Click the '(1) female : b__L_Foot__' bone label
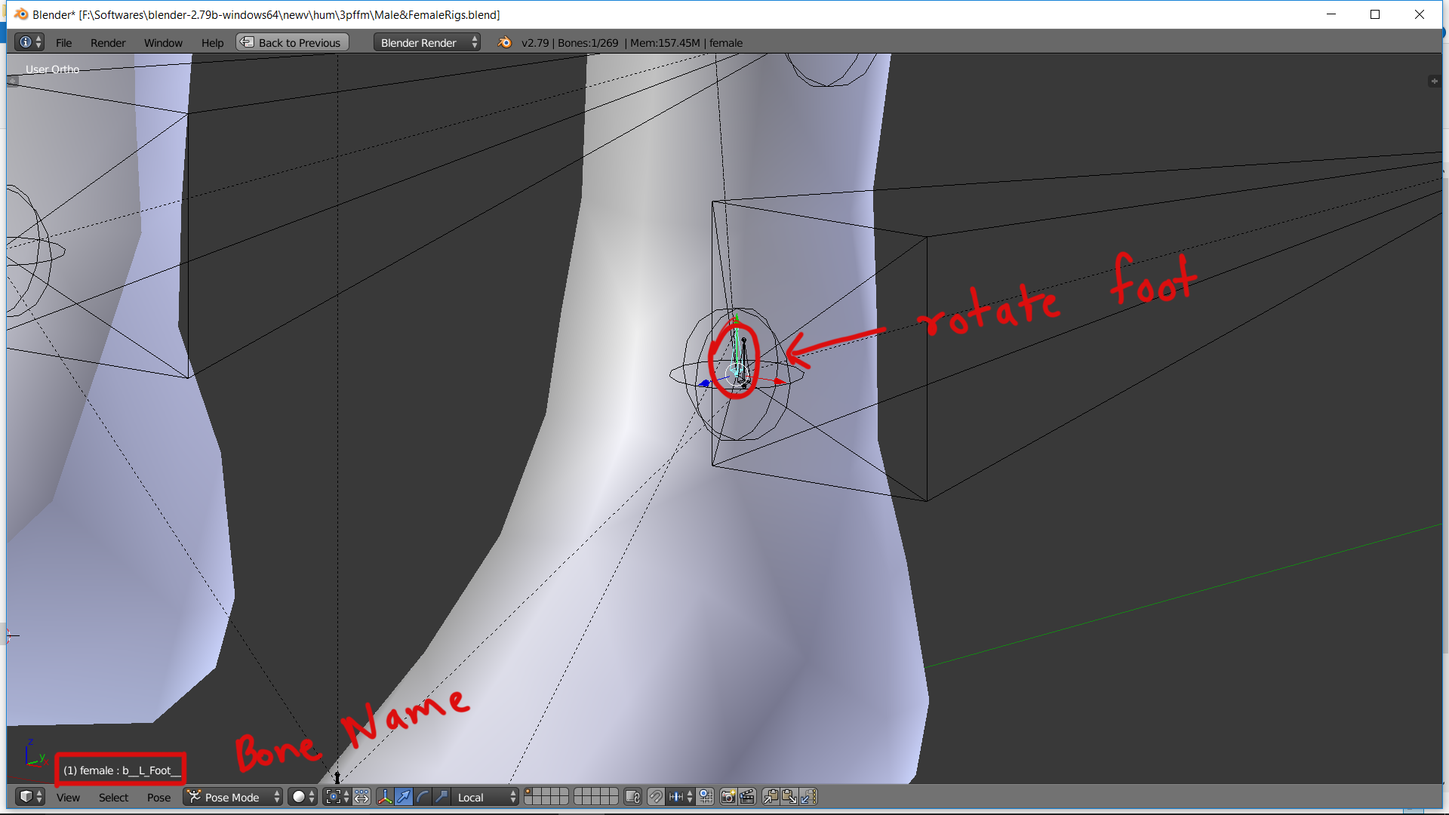This screenshot has height=815, width=1449. pos(122,770)
